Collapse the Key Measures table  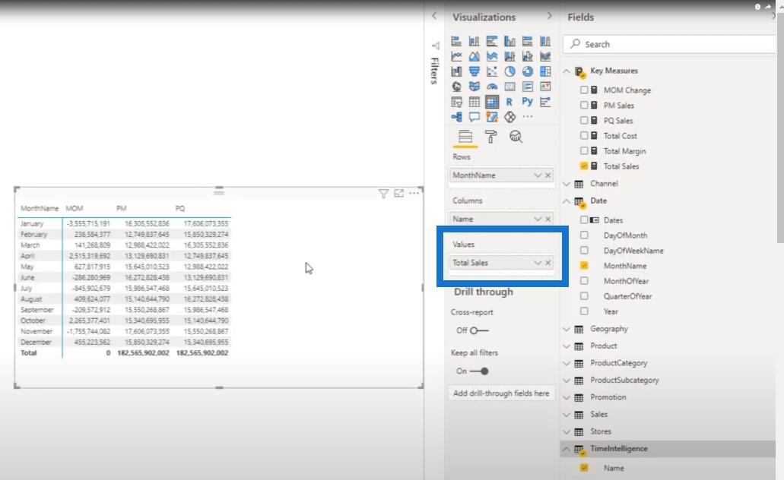tap(567, 71)
